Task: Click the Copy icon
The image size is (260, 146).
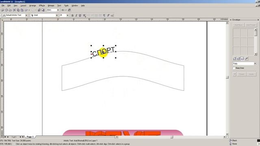Action: pyautogui.click(x=18, y=10)
